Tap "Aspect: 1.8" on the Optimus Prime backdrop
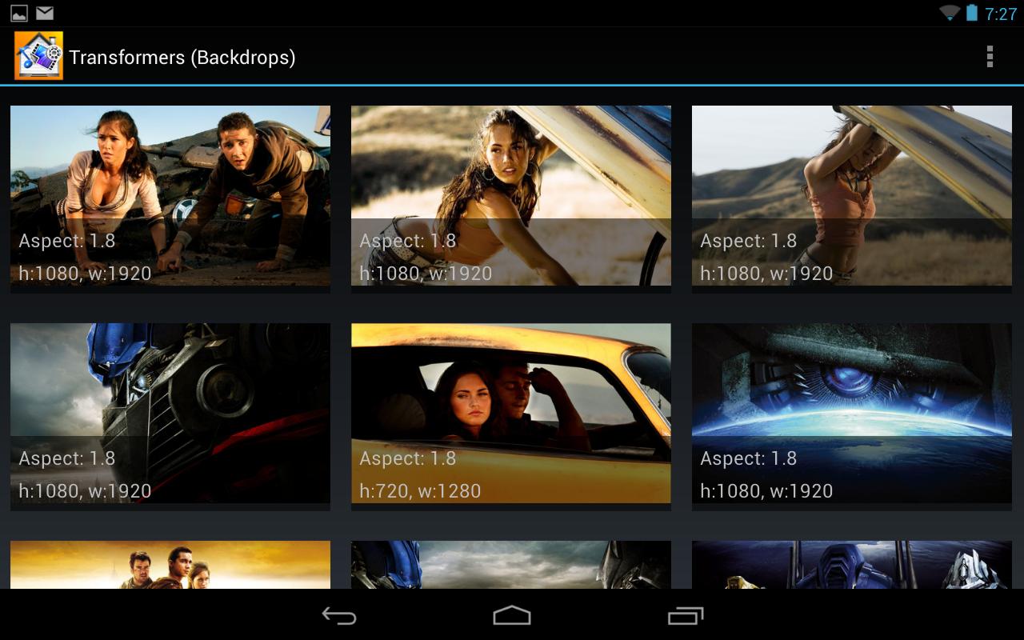 67,458
